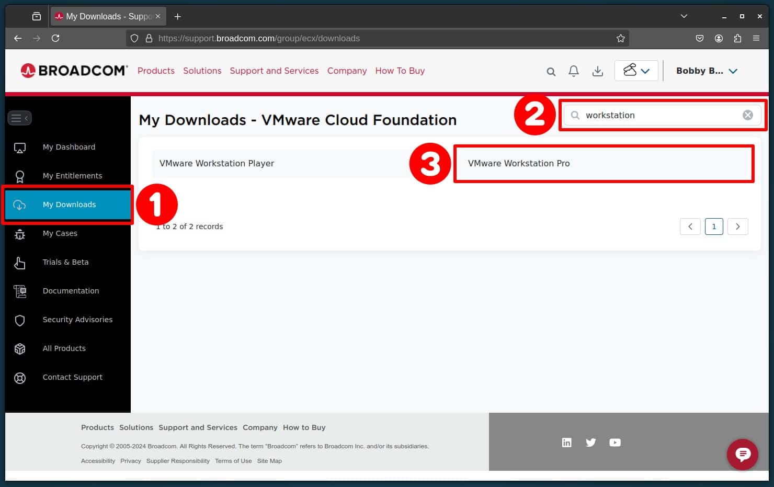Go to the next results page
The height and width of the screenshot is (487, 774).
tap(737, 226)
